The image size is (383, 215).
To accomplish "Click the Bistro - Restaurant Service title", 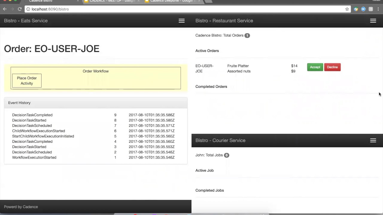I will 224,21.
